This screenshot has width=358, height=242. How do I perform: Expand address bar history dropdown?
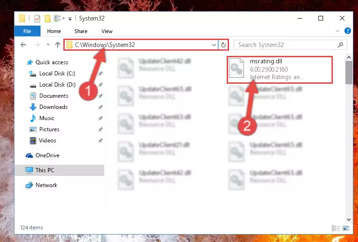pos(214,45)
